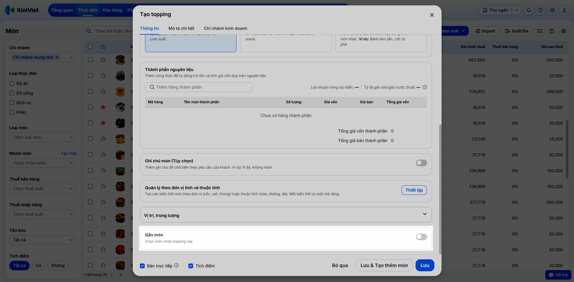The image size is (574, 282).
Task: Uncheck the Tích điểm checkbox
Action: [x=191, y=266]
